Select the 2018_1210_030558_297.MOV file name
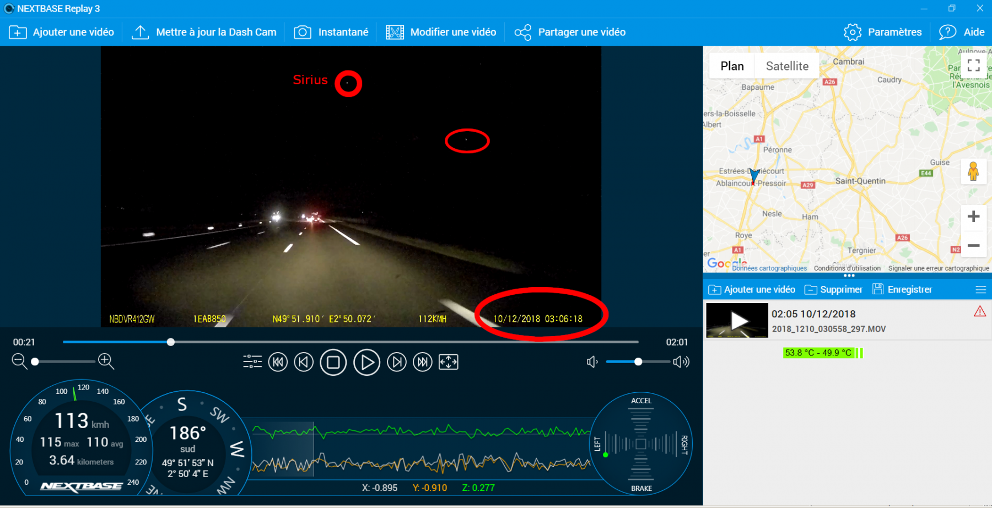Image resolution: width=992 pixels, height=508 pixels. 829,329
